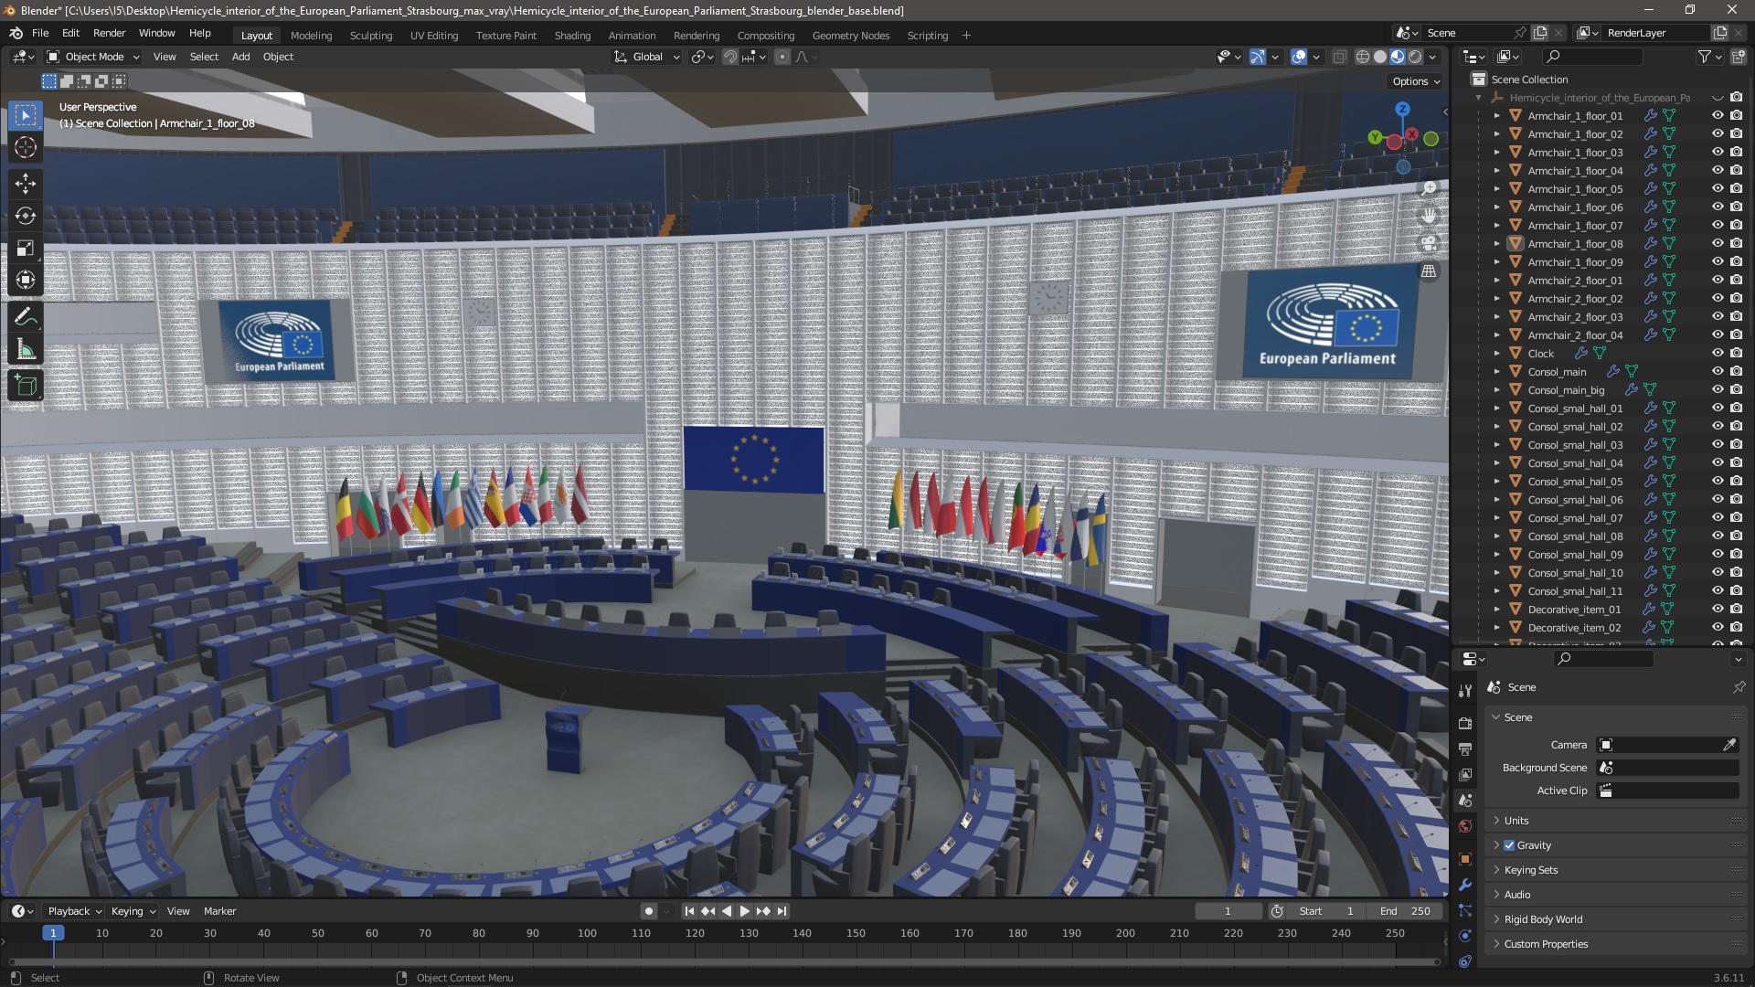
Task: Select the Rotate tool
Action: 26,216
